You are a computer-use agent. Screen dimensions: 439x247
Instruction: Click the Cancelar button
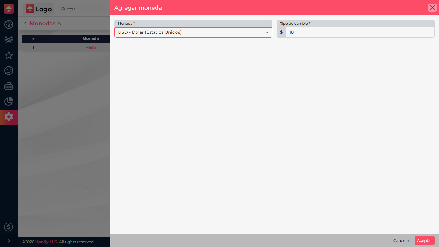pyautogui.click(x=402, y=240)
